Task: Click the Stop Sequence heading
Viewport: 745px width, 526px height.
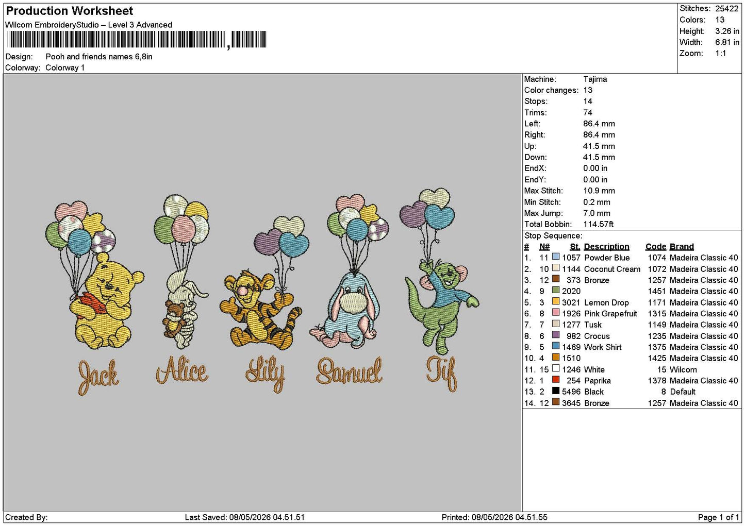Action: 553,235
